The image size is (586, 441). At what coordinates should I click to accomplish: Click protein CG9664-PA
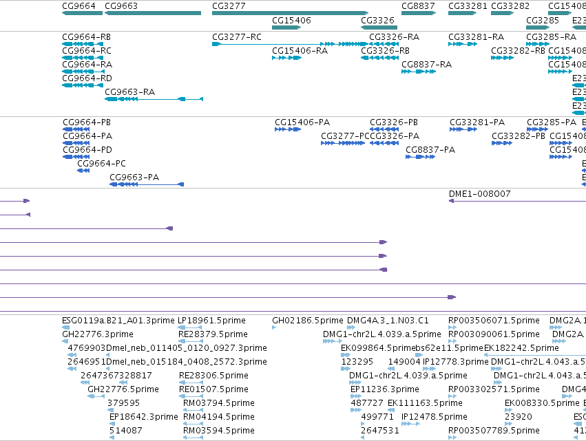click(87, 136)
